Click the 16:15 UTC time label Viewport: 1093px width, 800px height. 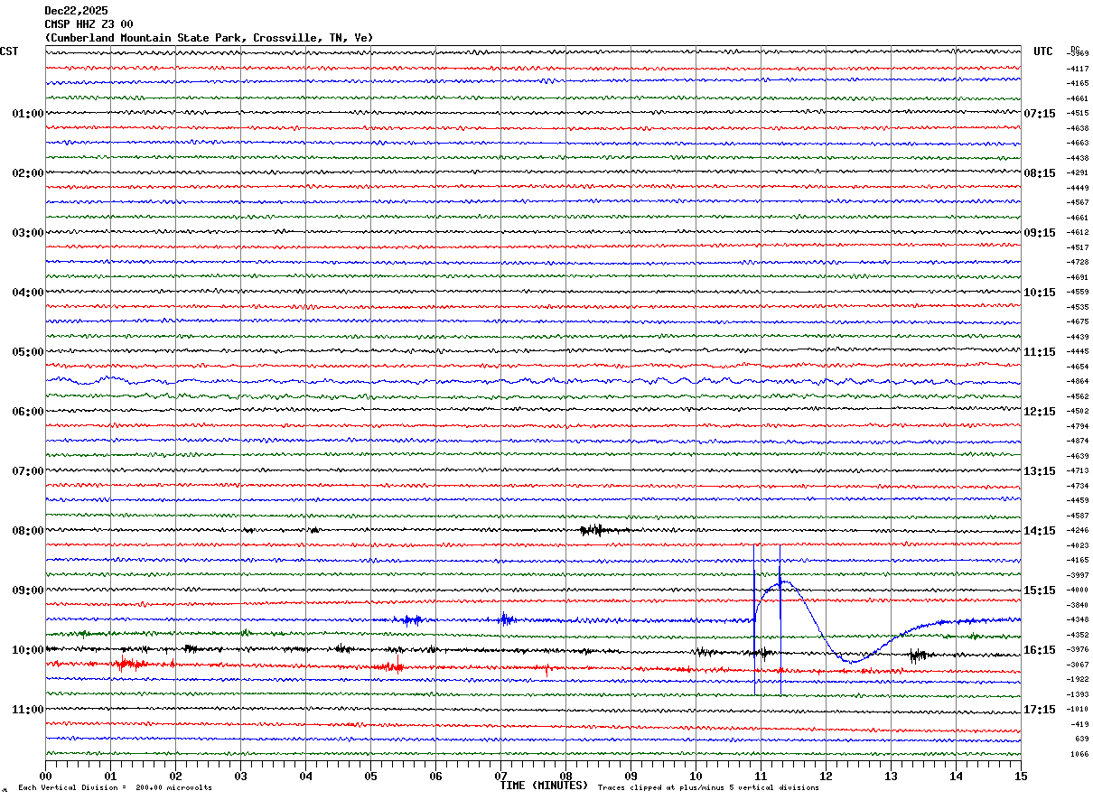1040,650
